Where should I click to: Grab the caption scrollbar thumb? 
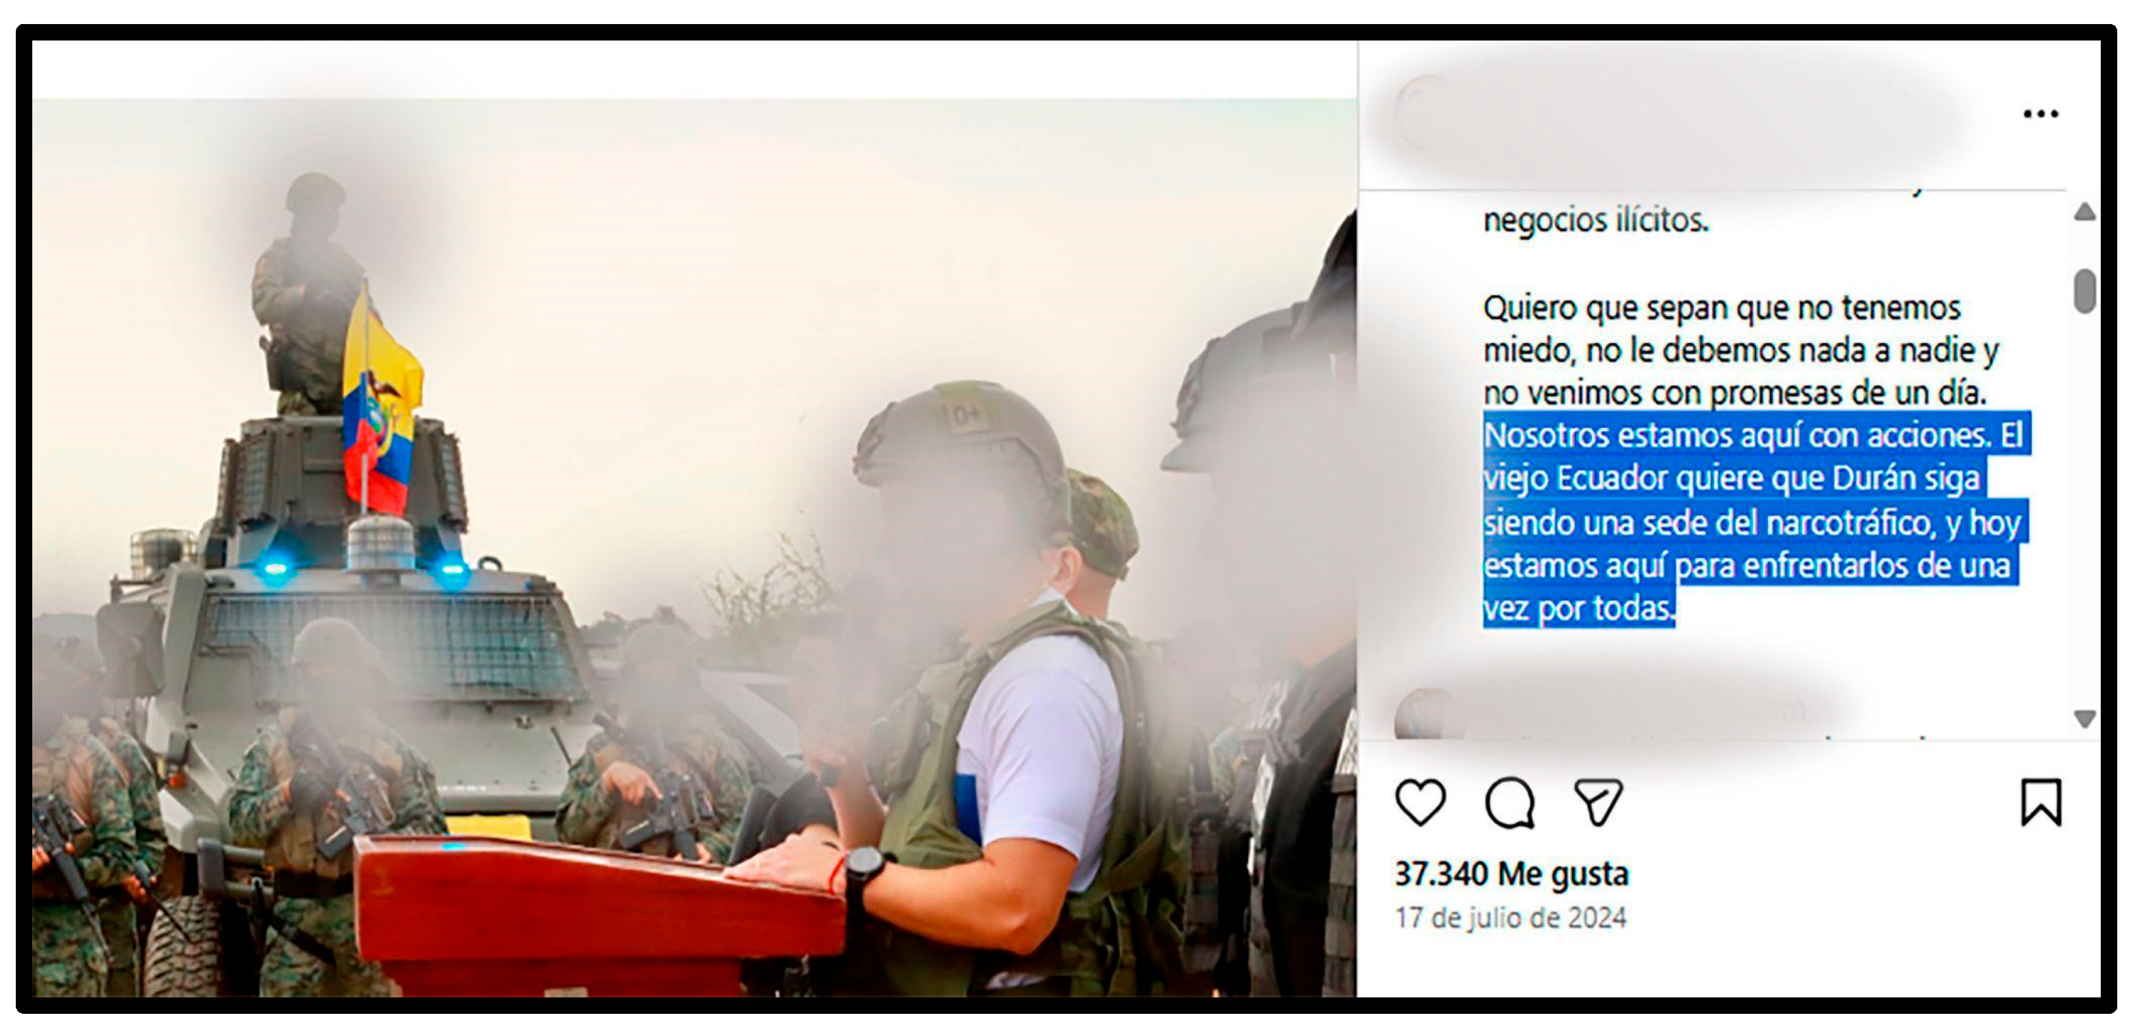[x=2084, y=290]
